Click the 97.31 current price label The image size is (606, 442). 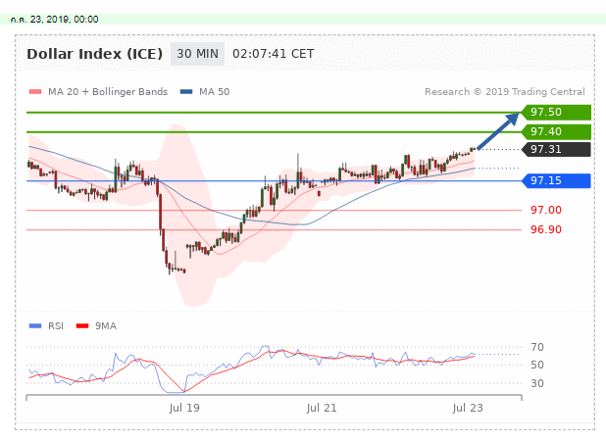click(x=556, y=149)
